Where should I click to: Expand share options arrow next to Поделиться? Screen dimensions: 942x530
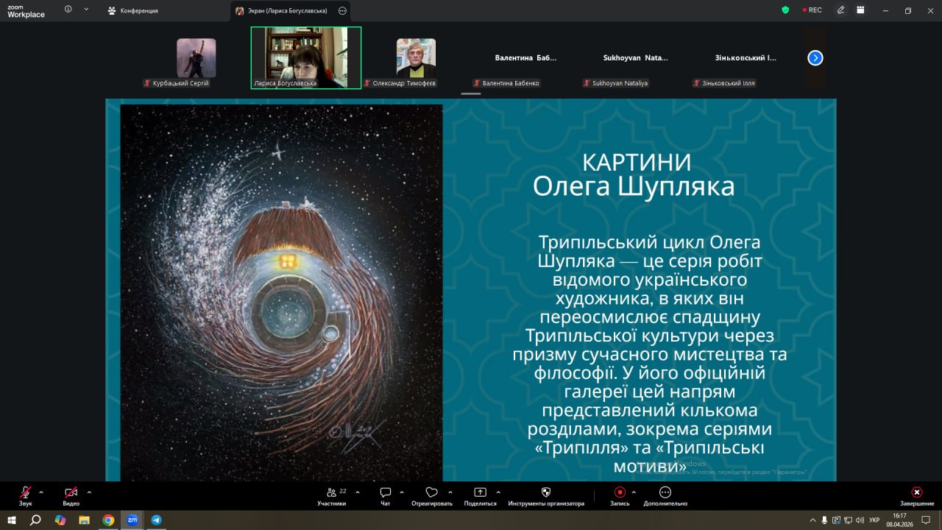[x=498, y=492]
